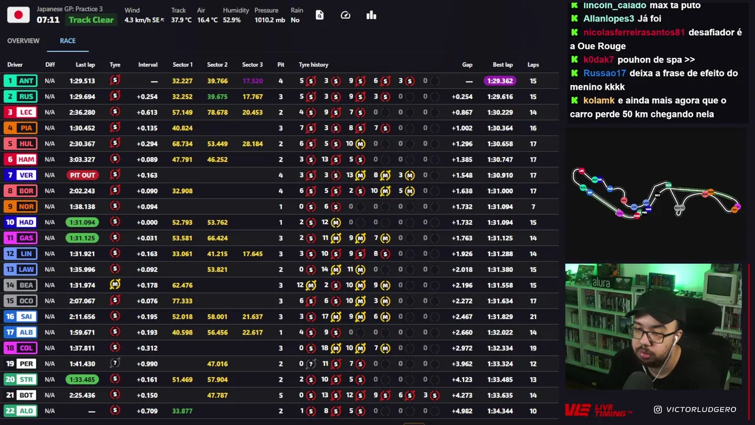Click NOR's current tyre icon in Tyre column
755x425 pixels.
pos(115,206)
